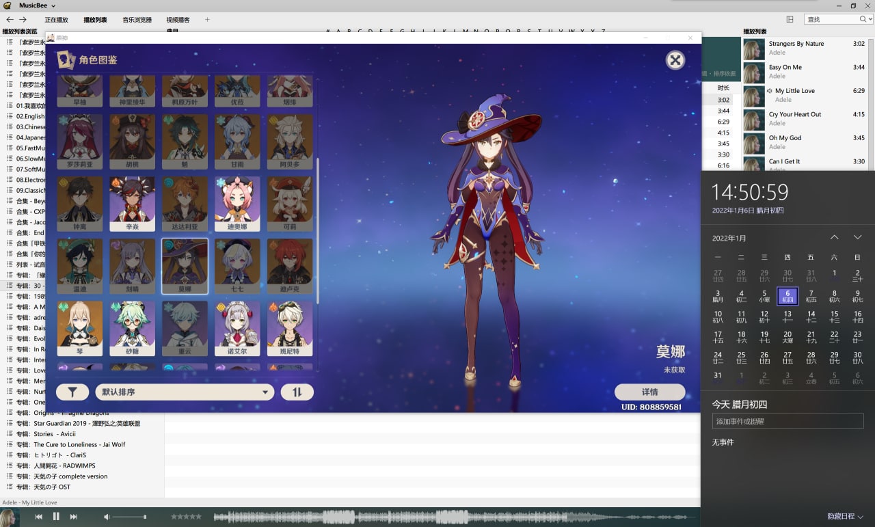Select the 迪奥娜 character card

(237, 204)
